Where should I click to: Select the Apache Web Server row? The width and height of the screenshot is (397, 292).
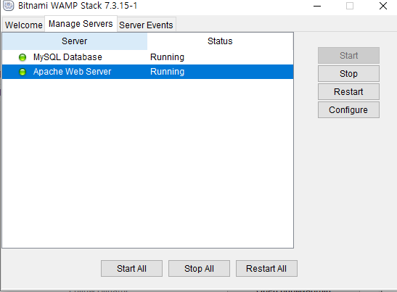[148, 72]
